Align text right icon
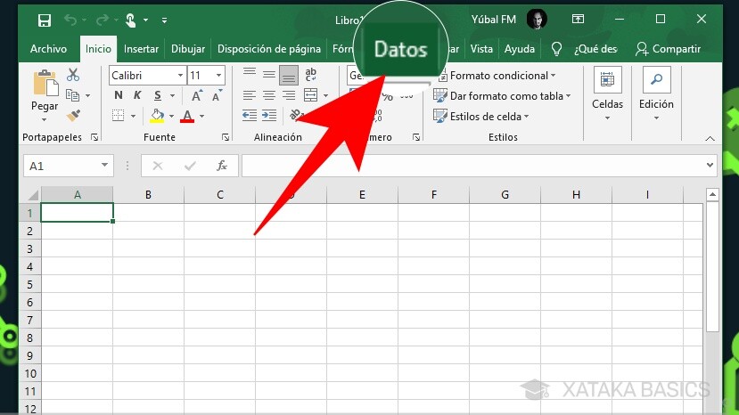739x415 pixels. pyautogui.click(x=289, y=95)
